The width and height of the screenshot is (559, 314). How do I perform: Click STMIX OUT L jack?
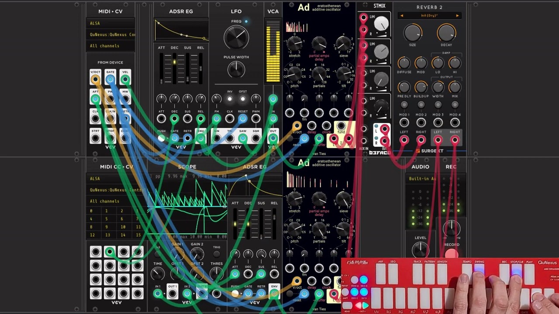click(384, 130)
